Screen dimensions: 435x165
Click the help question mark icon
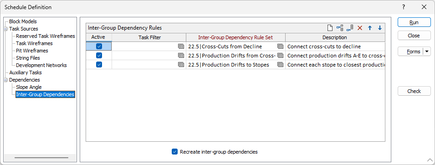tap(404, 7)
